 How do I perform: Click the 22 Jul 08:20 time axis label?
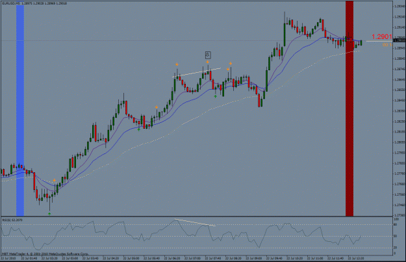coord(233,258)
